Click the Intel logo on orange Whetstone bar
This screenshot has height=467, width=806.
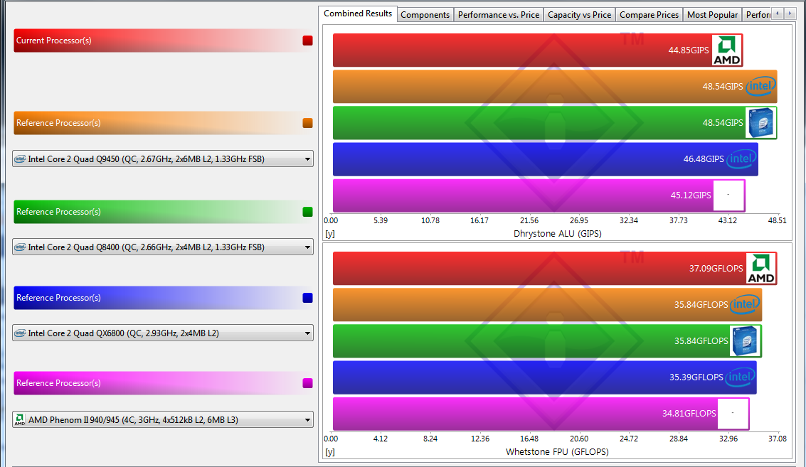coord(745,305)
